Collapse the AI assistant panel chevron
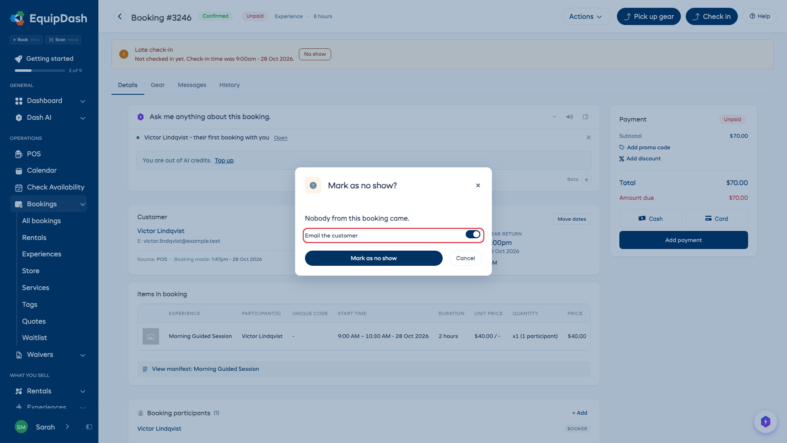Image resolution: width=787 pixels, height=443 pixels. coord(554,117)
